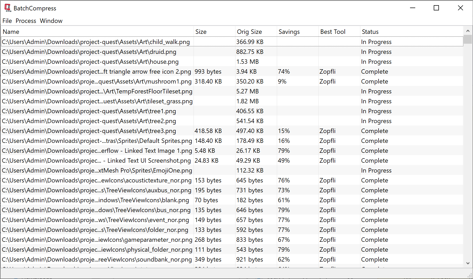This screenshot has width=473, height=279.
Task: Select the child_walk.png row
Action: click(x=96, y=42)
